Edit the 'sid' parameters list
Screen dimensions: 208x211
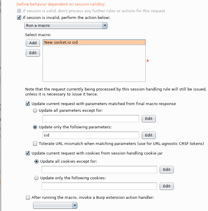click(149, 135)
